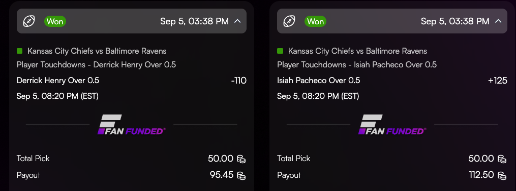Click green status square on Isiah Pacheco pick
Image resolution: width=516 pixels, height=191 pixels.
(280, 51)
